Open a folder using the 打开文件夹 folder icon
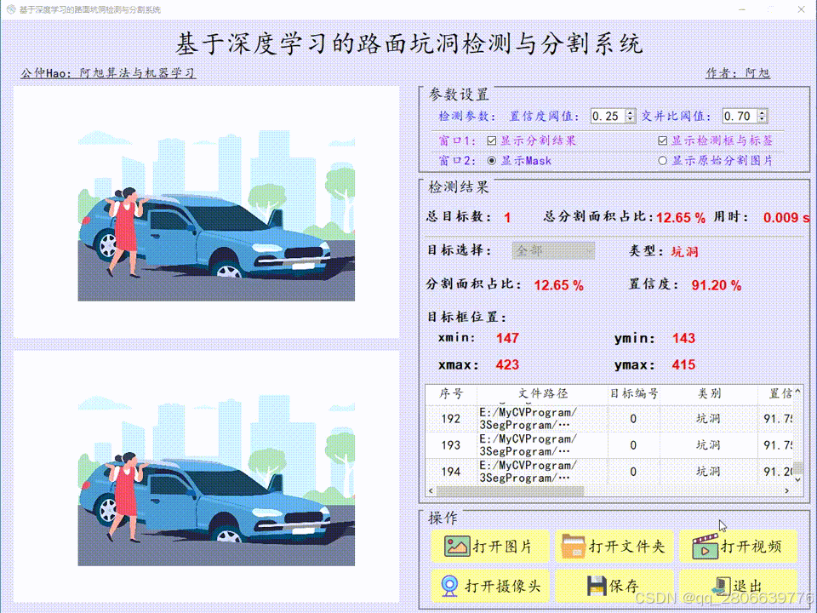Screen dimensions: 817x613 click(x=572, y=547)
